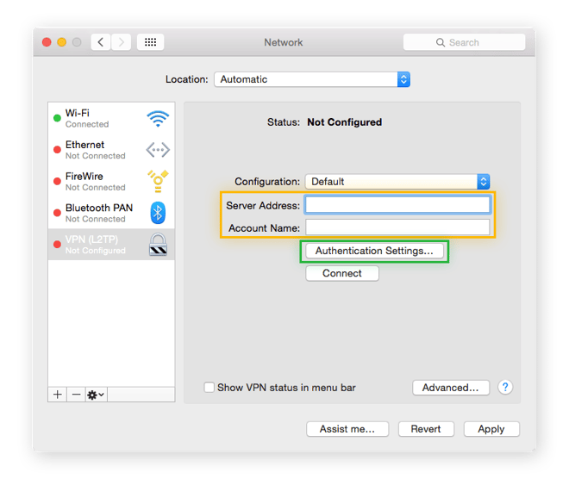This screenshot has width=569, height=479.
Task: Click the red Bluetooth PAN status dot
Action: point(57,213)
